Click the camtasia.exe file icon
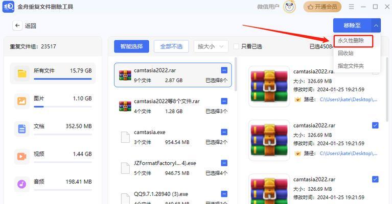Viewport: 392px width, 204px height. pos(125,137)
